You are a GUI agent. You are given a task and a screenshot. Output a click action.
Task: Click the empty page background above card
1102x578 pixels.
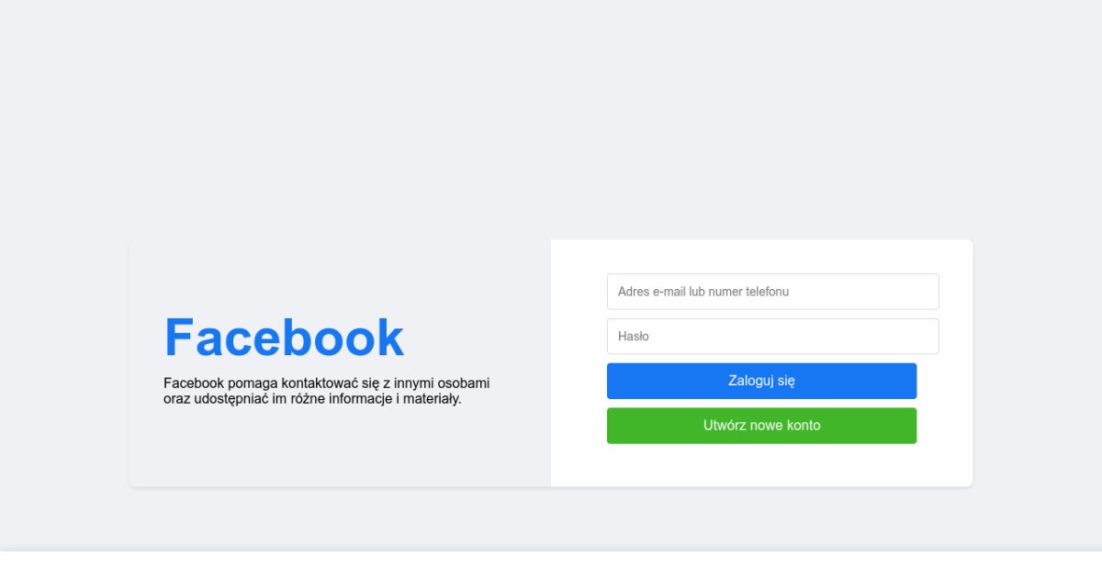[551, 119]
